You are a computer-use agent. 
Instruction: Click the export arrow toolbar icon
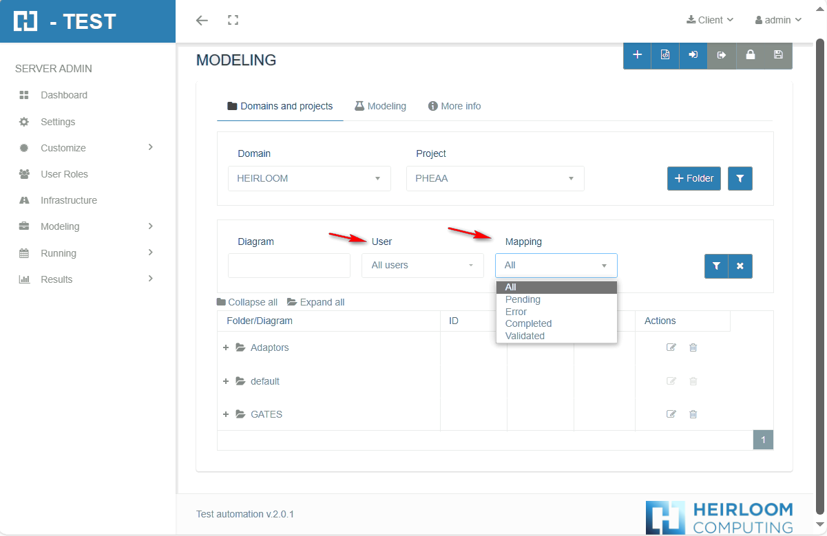[x=722, y=56]
